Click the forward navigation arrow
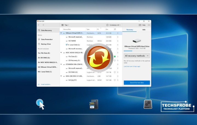 [x=43, y=25]
